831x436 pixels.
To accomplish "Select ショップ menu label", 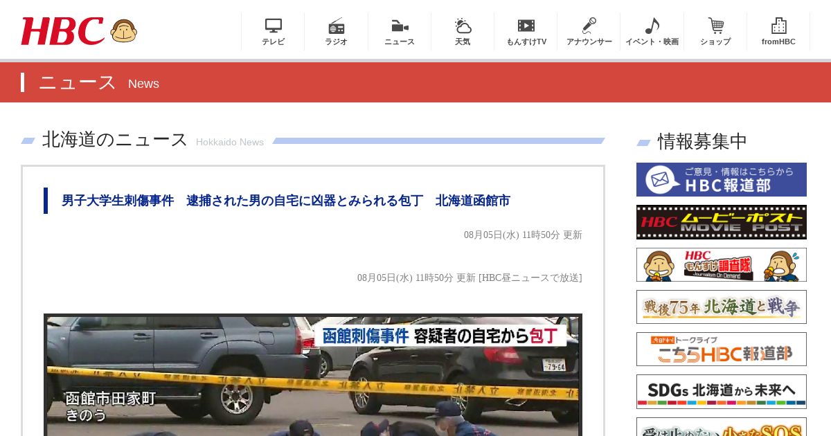I will (x=715, y=42).
